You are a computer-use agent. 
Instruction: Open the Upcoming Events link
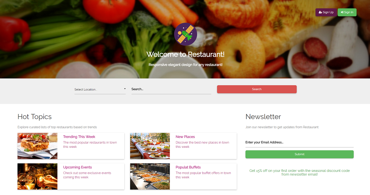coord(77,167)
